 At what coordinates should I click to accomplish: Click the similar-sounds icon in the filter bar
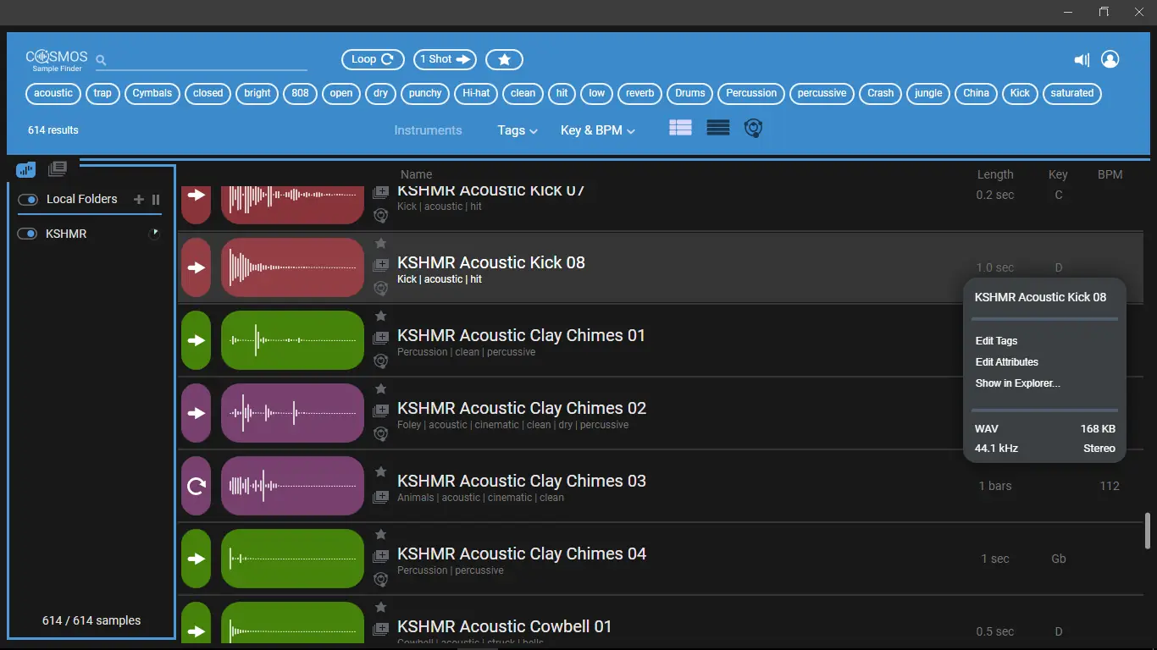coord(753,128)
